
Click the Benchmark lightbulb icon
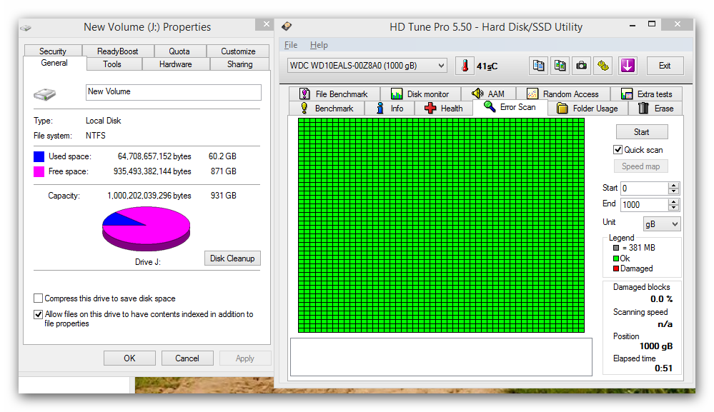tap(304, 108)
